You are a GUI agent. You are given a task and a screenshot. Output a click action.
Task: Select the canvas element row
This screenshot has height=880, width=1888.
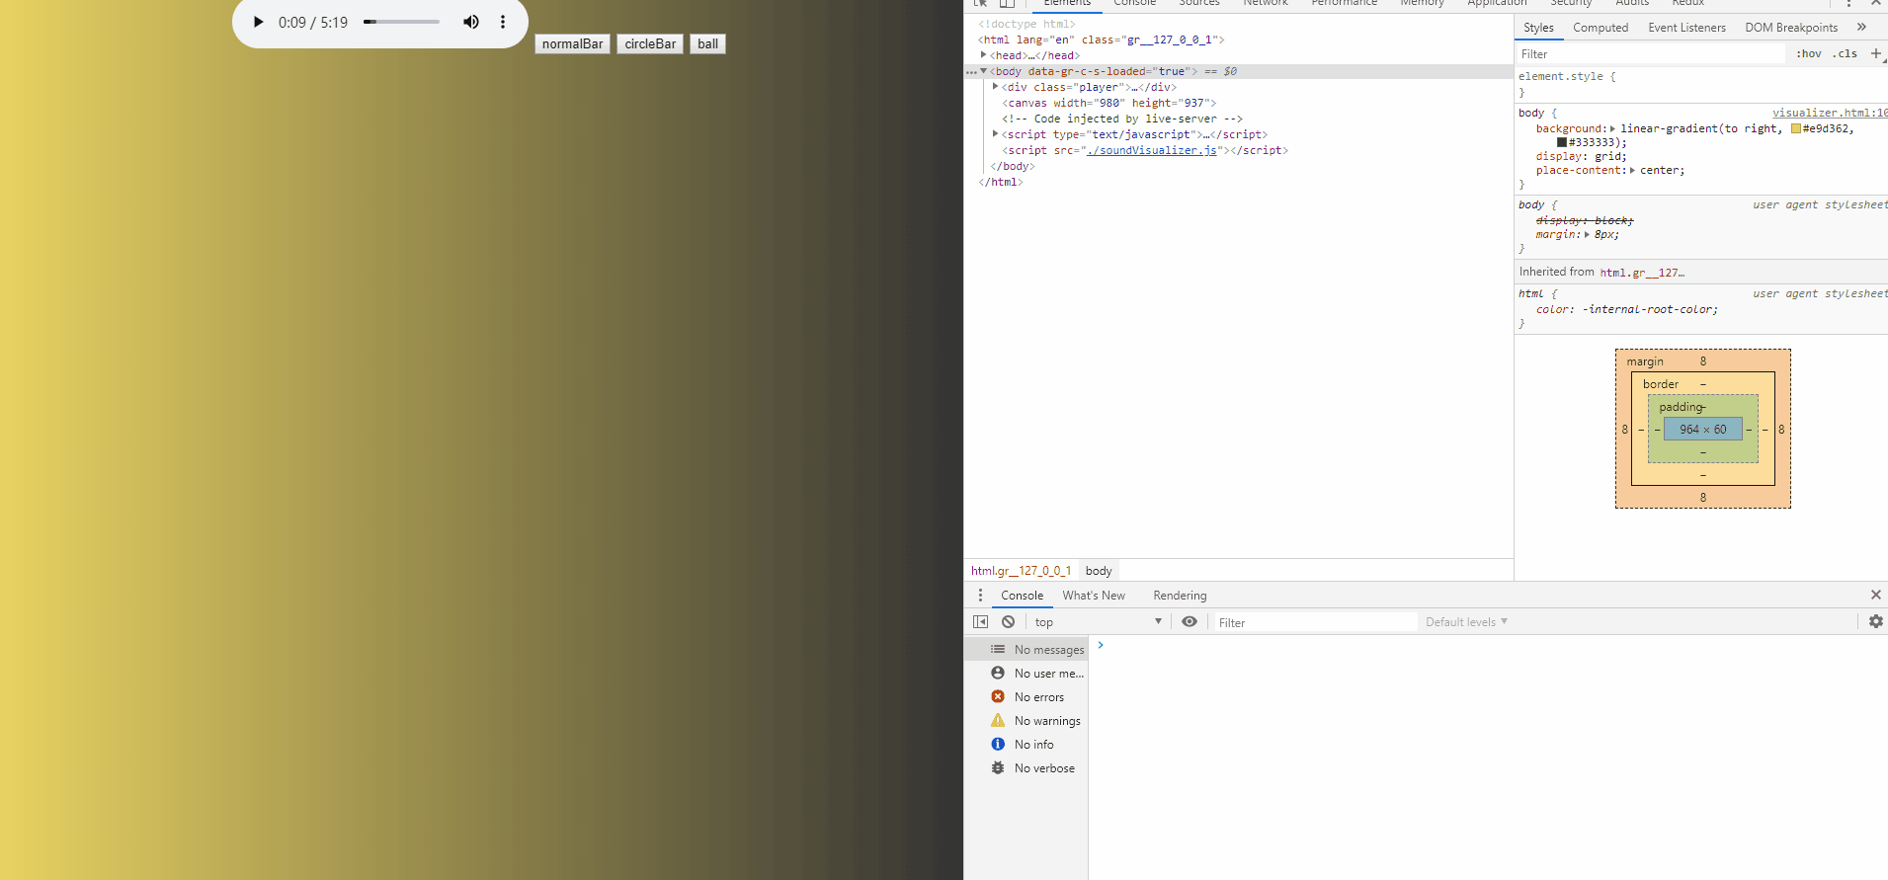tap(1239, 103)
